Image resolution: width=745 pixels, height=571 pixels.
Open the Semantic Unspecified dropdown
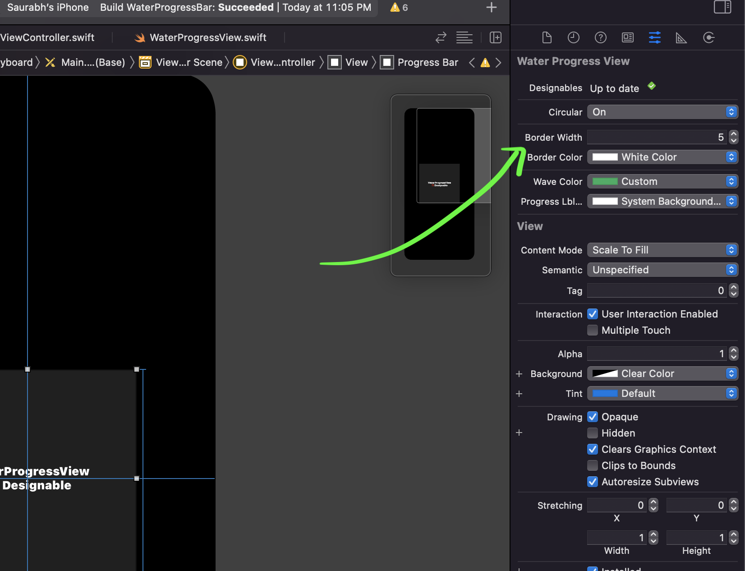(662, 270)
